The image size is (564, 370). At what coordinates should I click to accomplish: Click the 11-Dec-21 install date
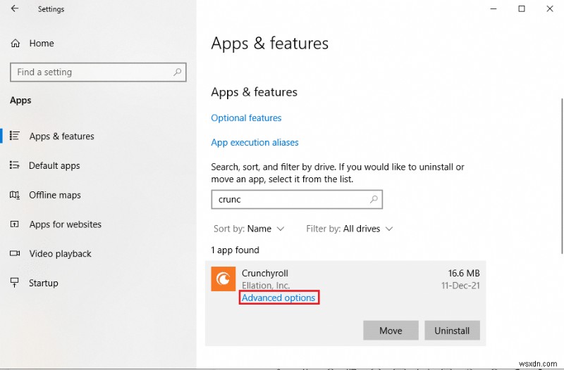(460, 286)
